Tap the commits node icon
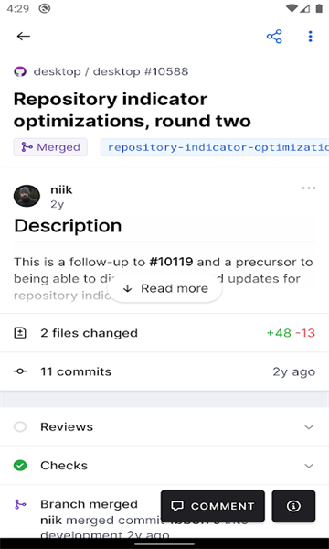Screen dimensions: 329x549 tap(20, 371)
